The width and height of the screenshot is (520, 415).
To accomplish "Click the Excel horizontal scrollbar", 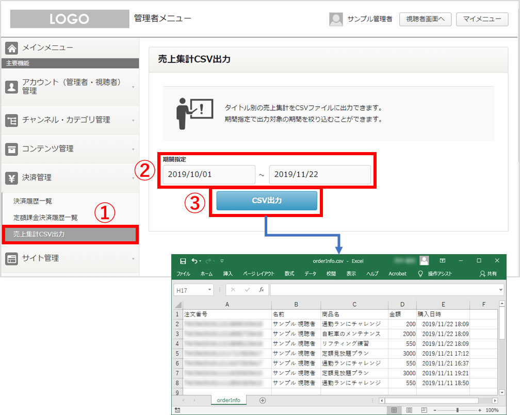I will click(x=432, y=401).
